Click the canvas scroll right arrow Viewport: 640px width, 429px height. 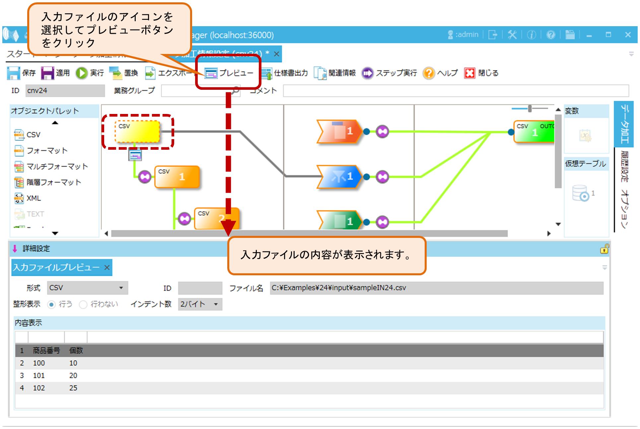point(549,234)
